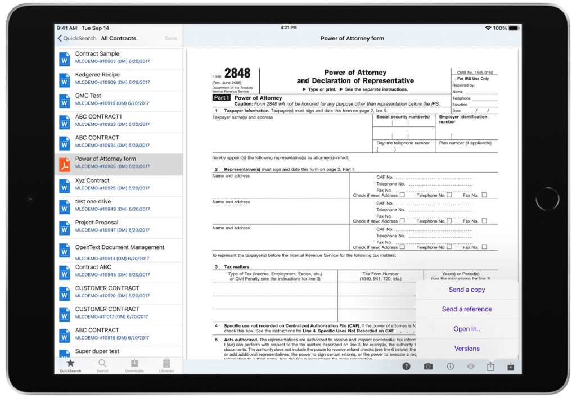
Task: Select Send a copy from share menu
Action: [467, 290]
